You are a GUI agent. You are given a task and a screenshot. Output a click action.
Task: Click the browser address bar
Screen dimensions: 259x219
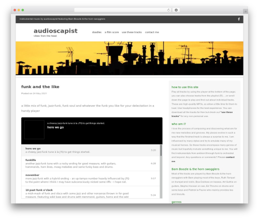coord(123,10)
